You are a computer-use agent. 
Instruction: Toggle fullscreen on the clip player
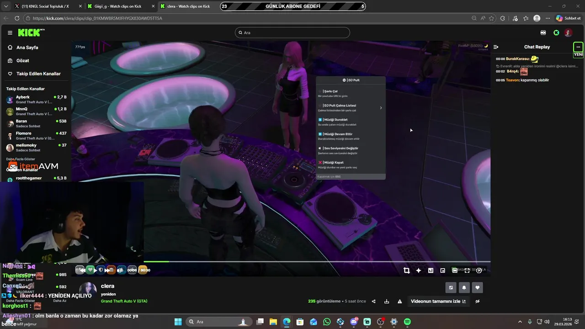pyautogui.click(x=467, y=271)
